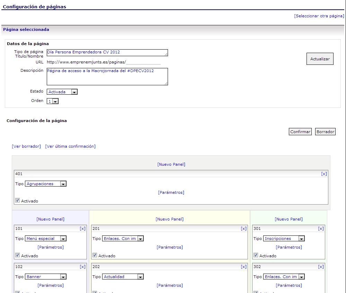This screenshot has width=346, height=293.
Task: Remove panel 302 using [x]
Action: click(321, 267)
